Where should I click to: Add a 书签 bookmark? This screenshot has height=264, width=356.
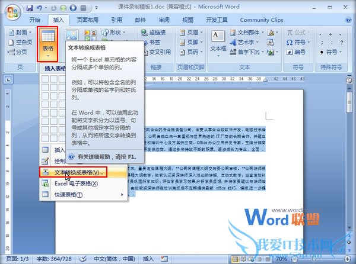pyautogui.click(x=152, y=43)
